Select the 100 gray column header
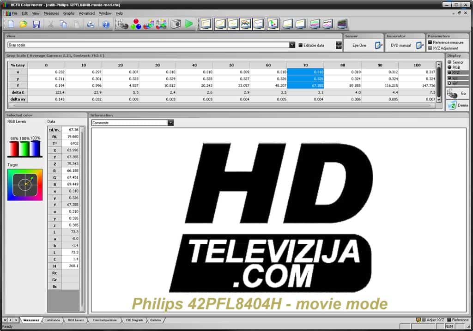The height and width of the screenshot is (331, 473). pos(417,65)
